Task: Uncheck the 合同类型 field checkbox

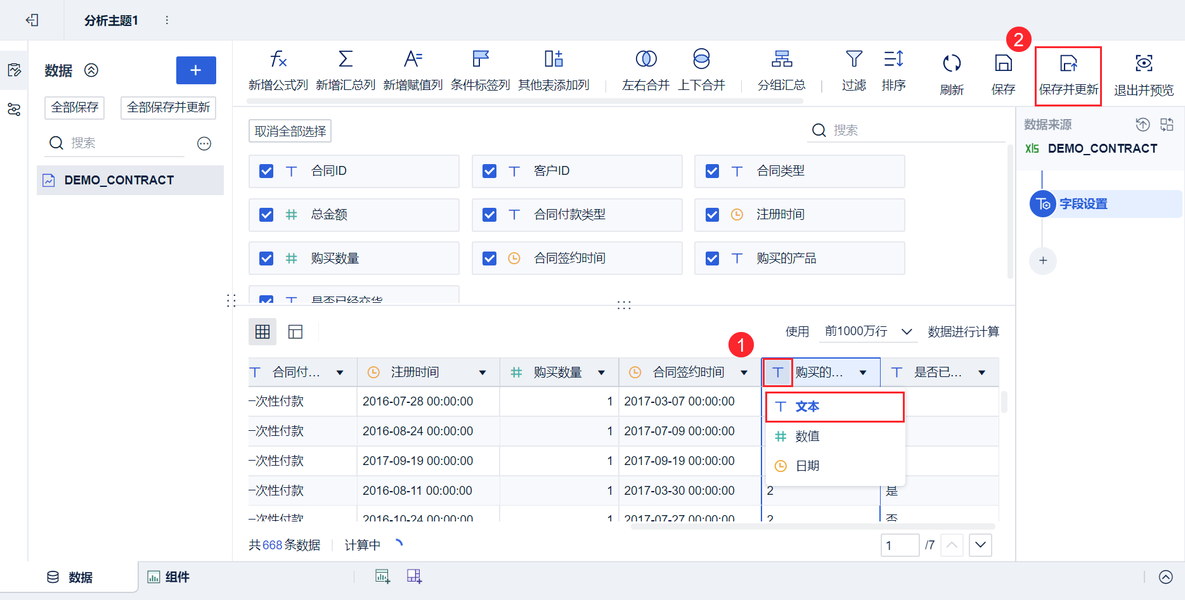Action: tap(712, 171)
